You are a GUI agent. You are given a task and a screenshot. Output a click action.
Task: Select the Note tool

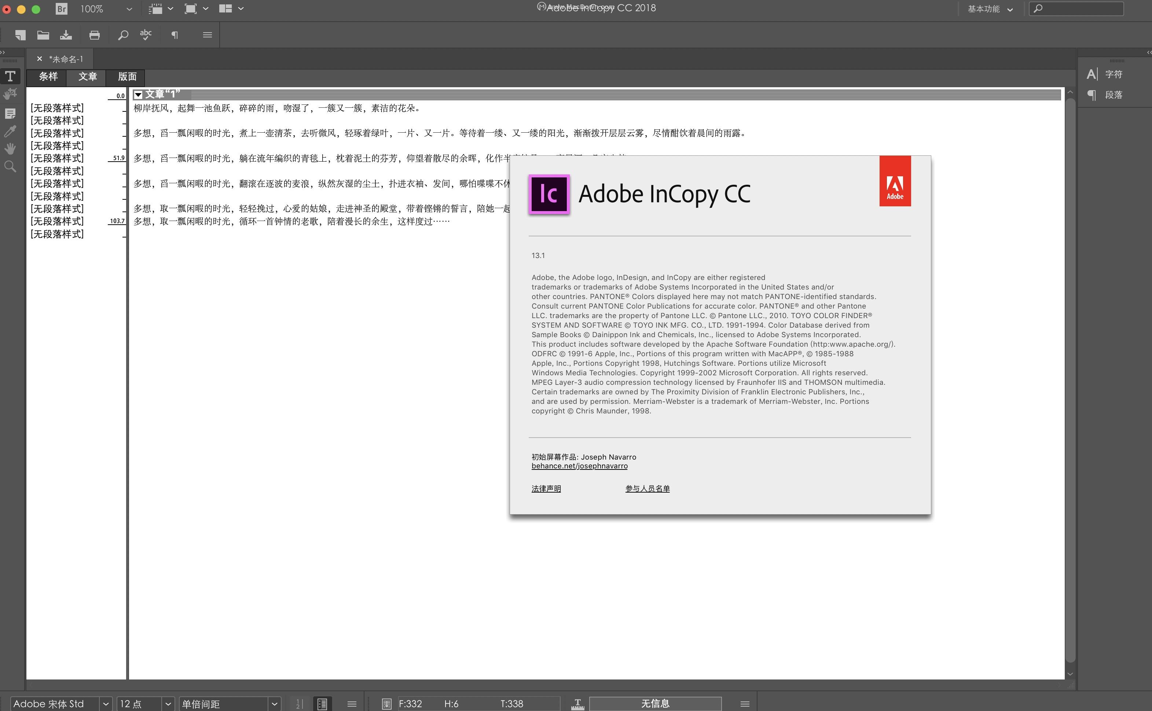click(10, 113)
